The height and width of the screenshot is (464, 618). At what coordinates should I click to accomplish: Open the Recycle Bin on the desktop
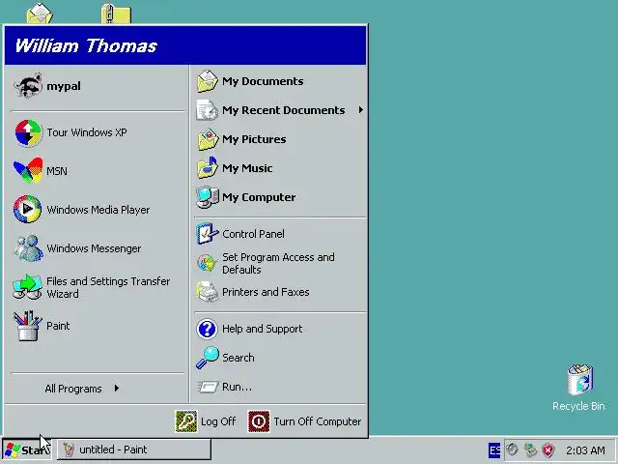[x=579, y=380]
